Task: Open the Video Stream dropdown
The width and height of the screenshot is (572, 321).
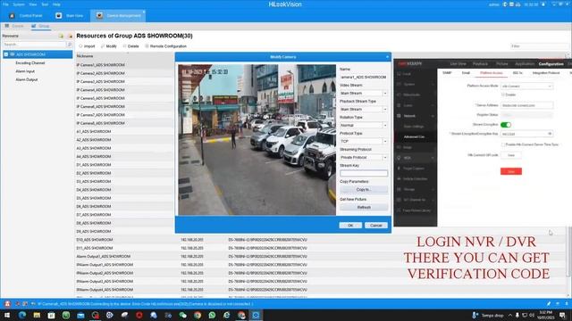Action: pyautogui.click(x=364, y=93)
